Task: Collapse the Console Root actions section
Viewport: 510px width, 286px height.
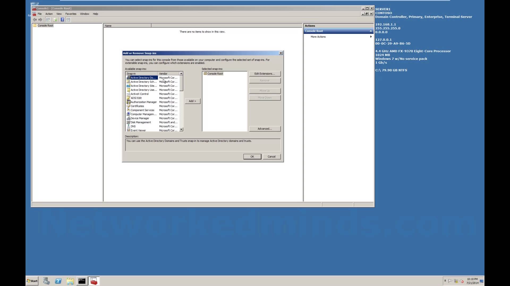Action: (371, 31)
